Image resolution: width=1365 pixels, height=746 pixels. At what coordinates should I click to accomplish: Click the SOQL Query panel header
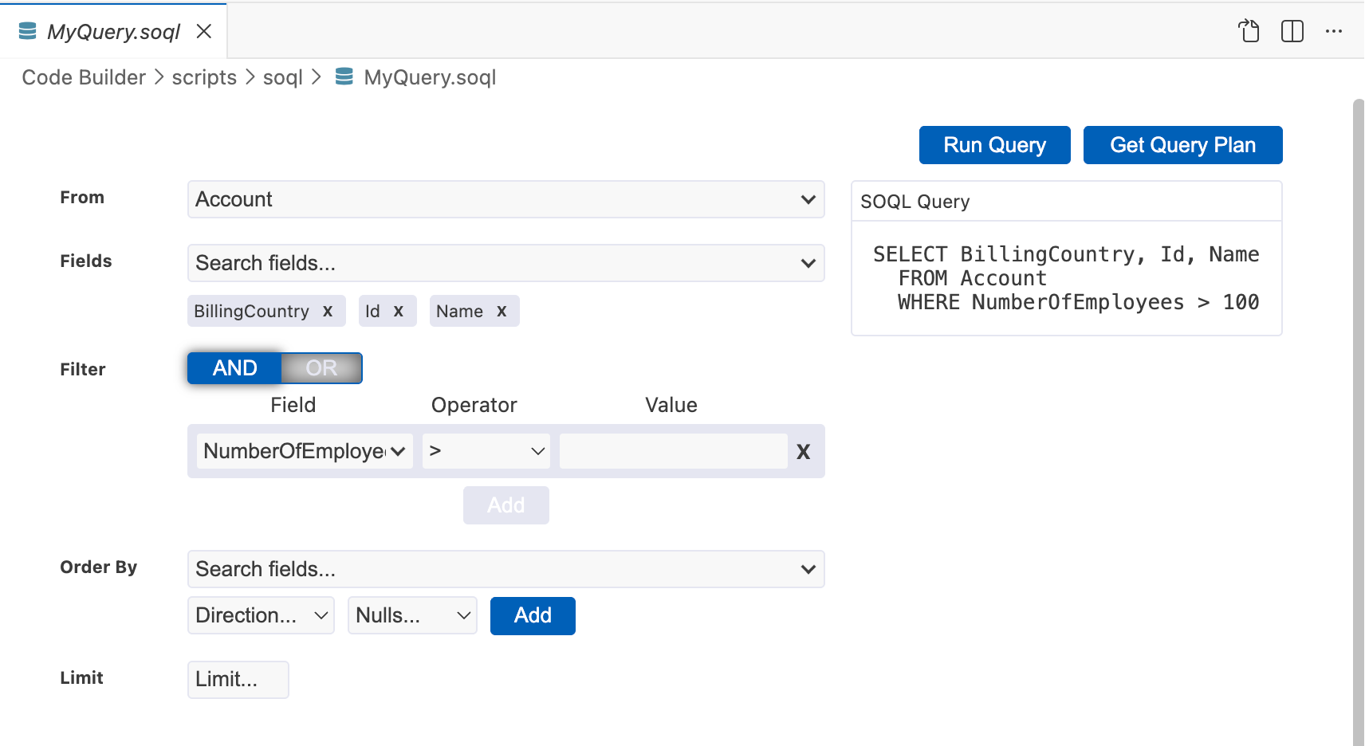(1067, 202)
